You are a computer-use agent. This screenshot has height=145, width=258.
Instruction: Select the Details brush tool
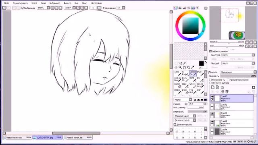(x=177, y=91)
